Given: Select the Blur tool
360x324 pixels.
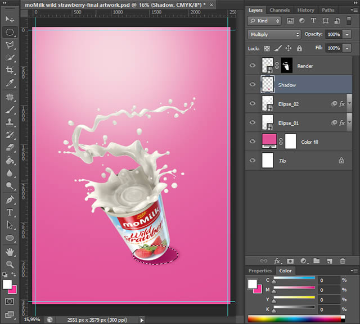Looking at the screenshot, I should coord(10,173).
